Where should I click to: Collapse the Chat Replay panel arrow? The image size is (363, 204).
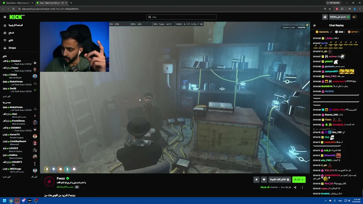315,25
